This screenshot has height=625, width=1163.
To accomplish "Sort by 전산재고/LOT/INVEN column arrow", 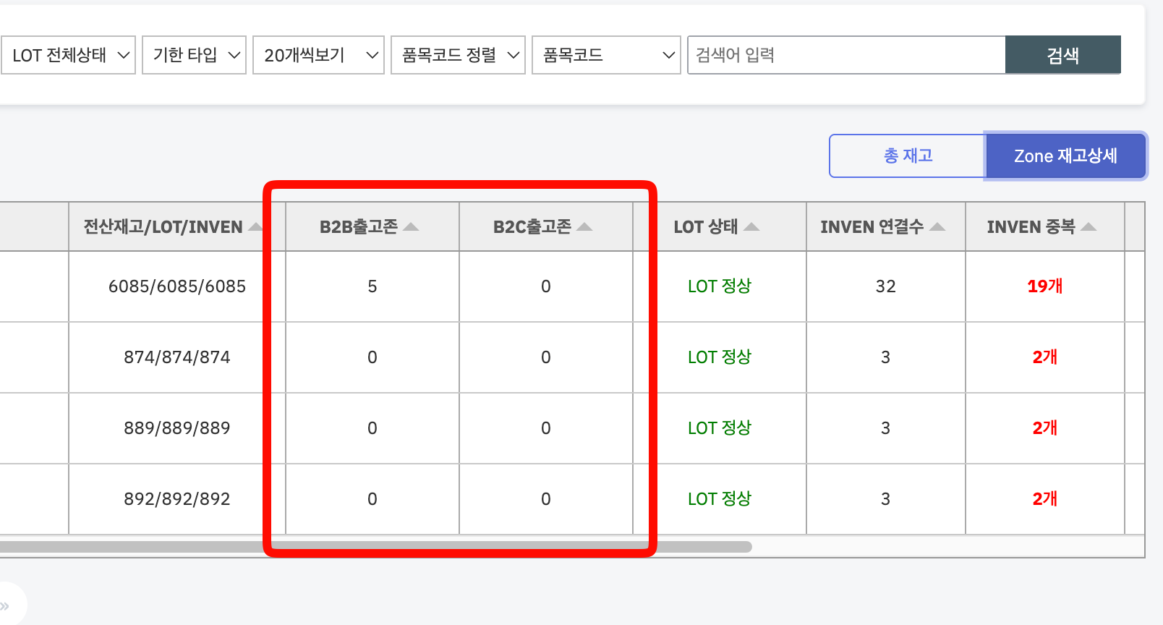I will (255, 227).
